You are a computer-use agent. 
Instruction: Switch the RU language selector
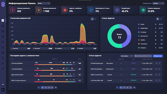3,84
